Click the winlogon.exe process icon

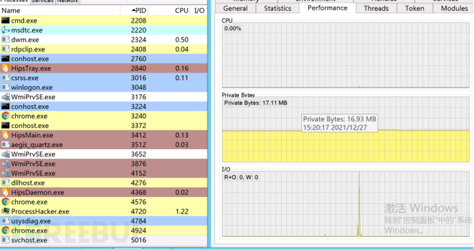pos(5,87)
